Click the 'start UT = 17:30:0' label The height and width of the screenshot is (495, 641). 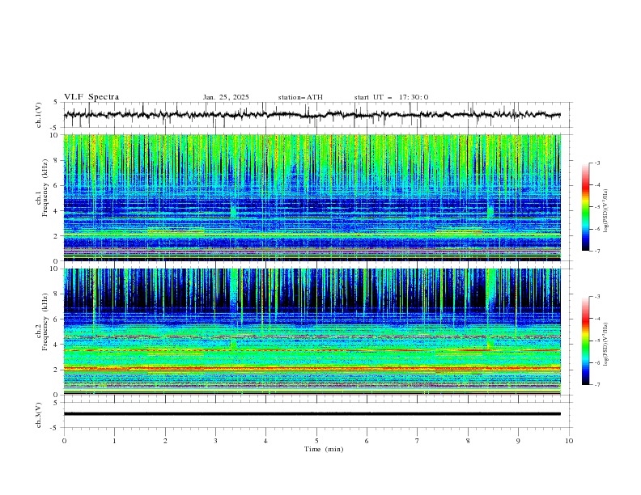(x=391, y=97)
